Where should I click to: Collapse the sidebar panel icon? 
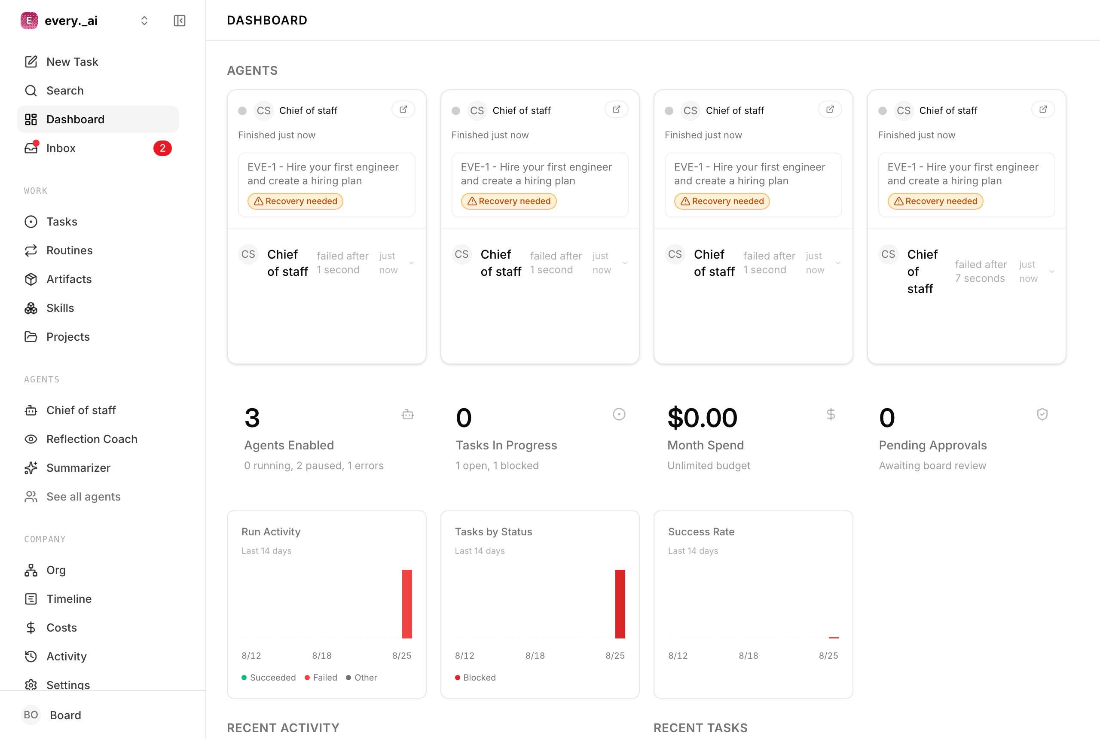[180, 21]
